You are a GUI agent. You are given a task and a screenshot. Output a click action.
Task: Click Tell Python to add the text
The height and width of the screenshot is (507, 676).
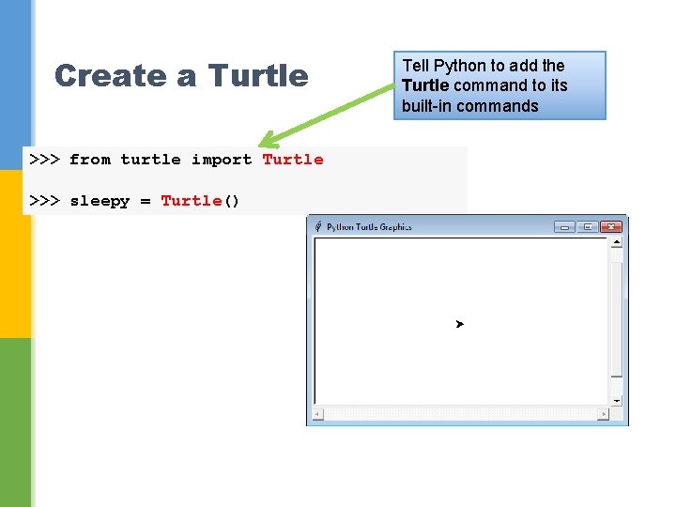click(x=484, y=66)
